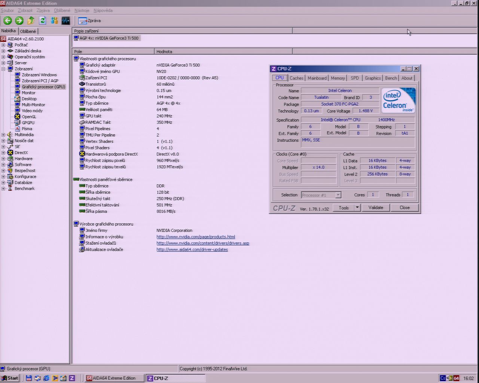Screen dimensions: 479x383
Task: Expand the Základní deska tree node
Action: pyautogui.click(x=3, y=51)
